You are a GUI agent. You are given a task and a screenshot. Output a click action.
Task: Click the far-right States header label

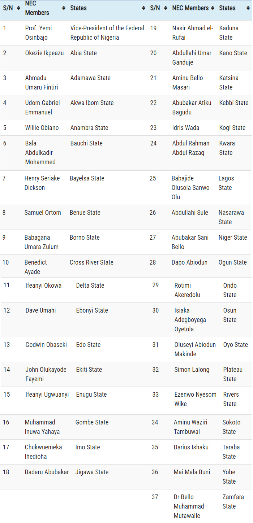[x=227, y=8]
